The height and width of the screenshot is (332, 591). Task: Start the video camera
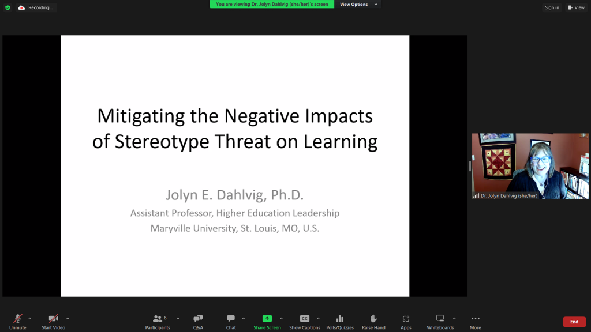(53, 322)
